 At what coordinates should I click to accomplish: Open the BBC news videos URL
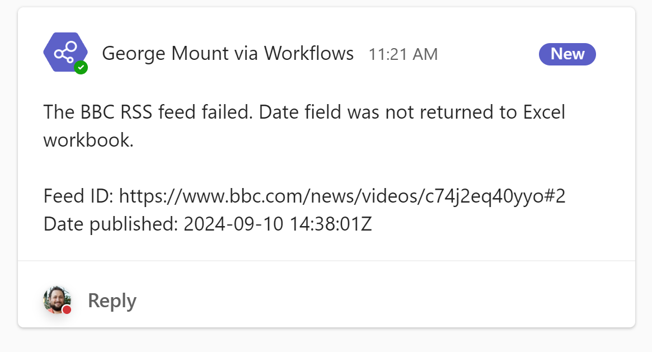pos(342,196)
